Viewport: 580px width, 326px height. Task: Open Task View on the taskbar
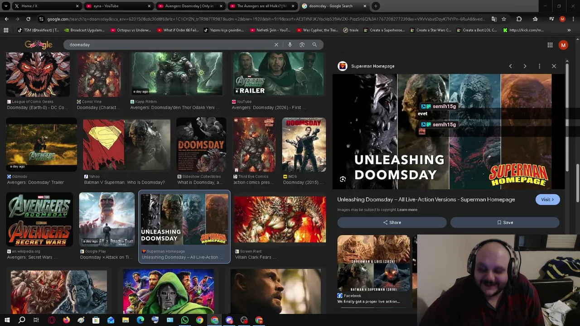click(x=36, y=320)
